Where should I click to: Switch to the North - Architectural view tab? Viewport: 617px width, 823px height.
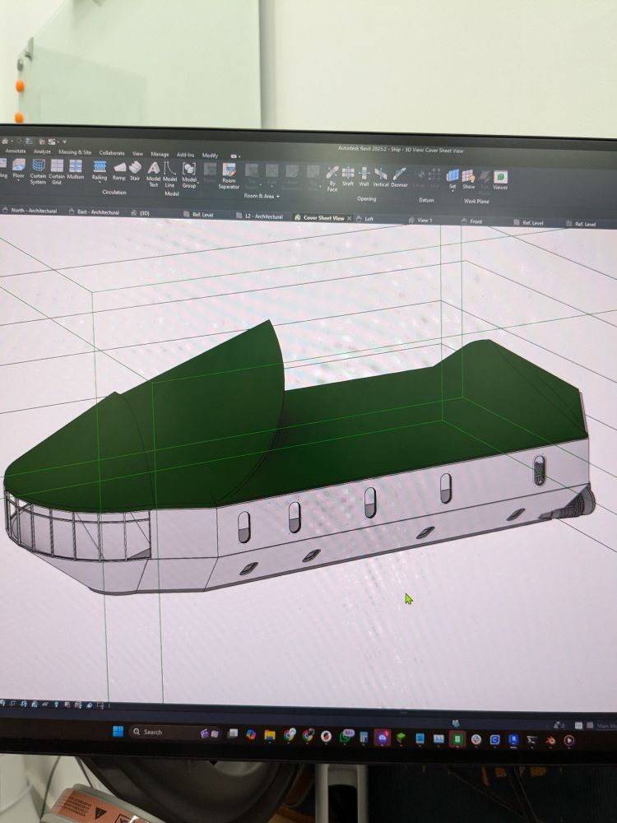30,211
